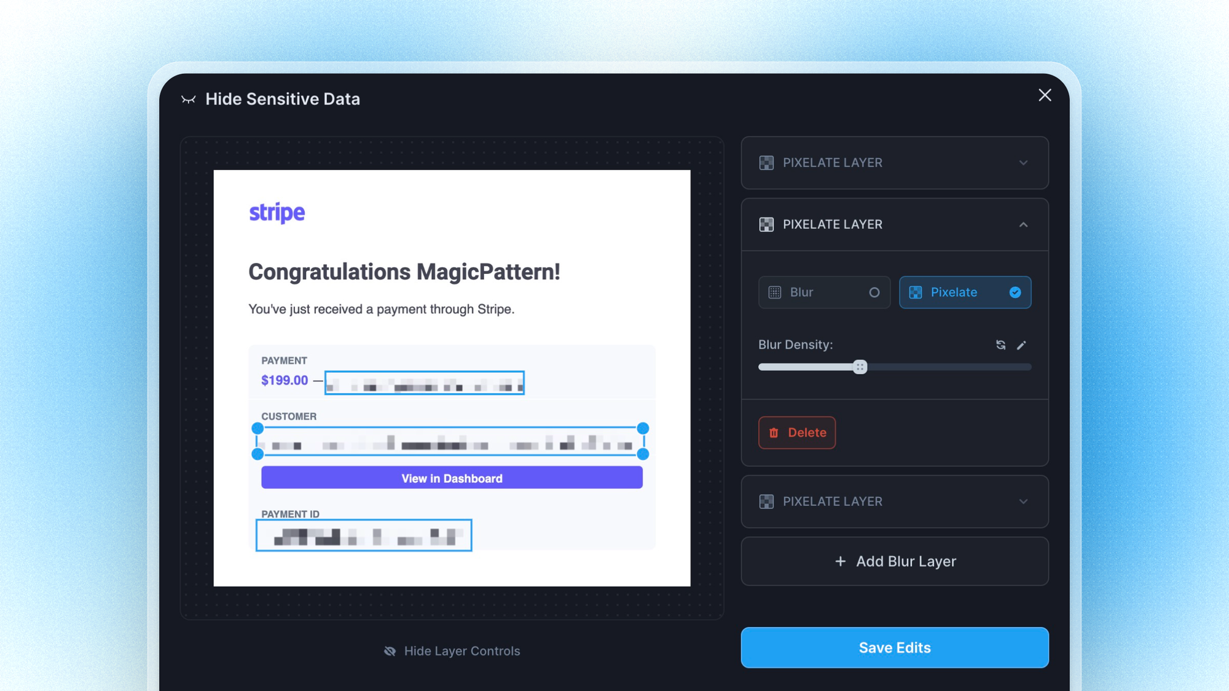This screenshot has height=691, width=1229.
Task: Click the customer data pixelated region
Action: tap(452, 442)
